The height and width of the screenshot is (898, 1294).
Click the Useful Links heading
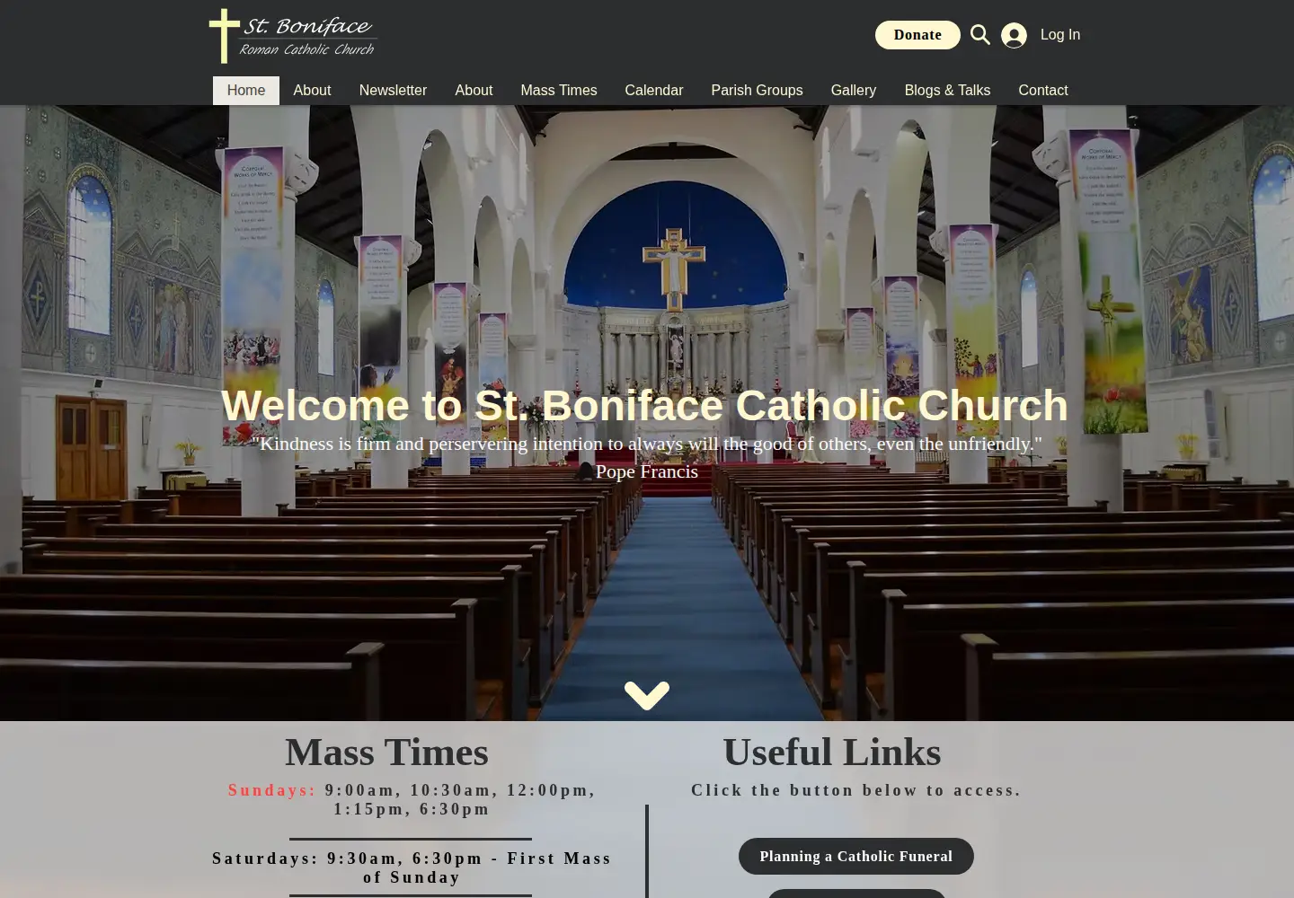[832, 753]
